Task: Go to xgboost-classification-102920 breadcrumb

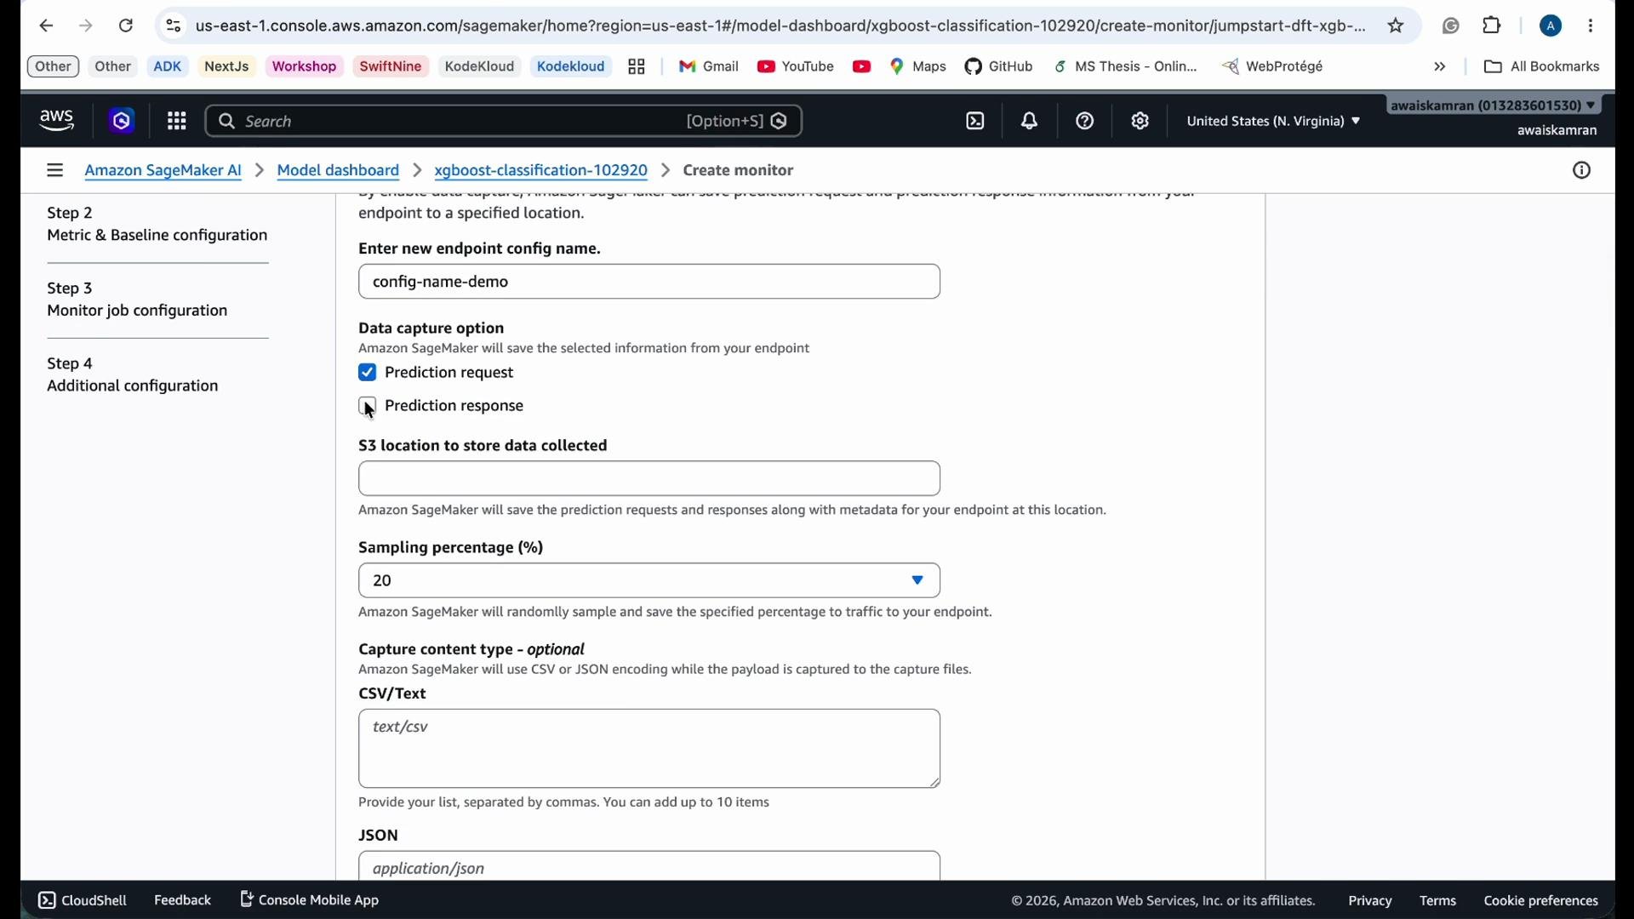Action: [541, 172]
